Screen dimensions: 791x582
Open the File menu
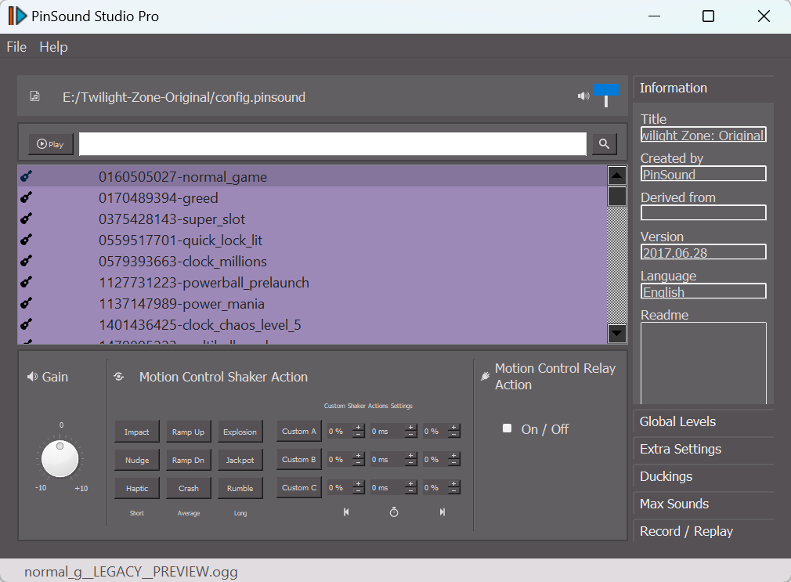coord(16,47)
